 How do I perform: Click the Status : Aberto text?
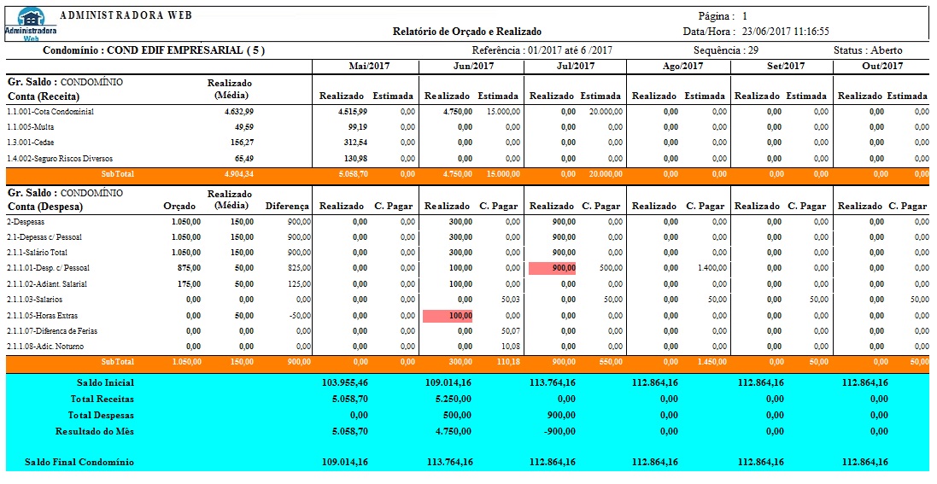[867, 50]
